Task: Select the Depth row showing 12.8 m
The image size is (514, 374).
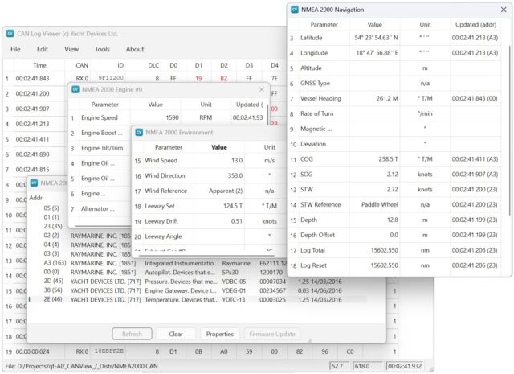Action: (394, 220)
